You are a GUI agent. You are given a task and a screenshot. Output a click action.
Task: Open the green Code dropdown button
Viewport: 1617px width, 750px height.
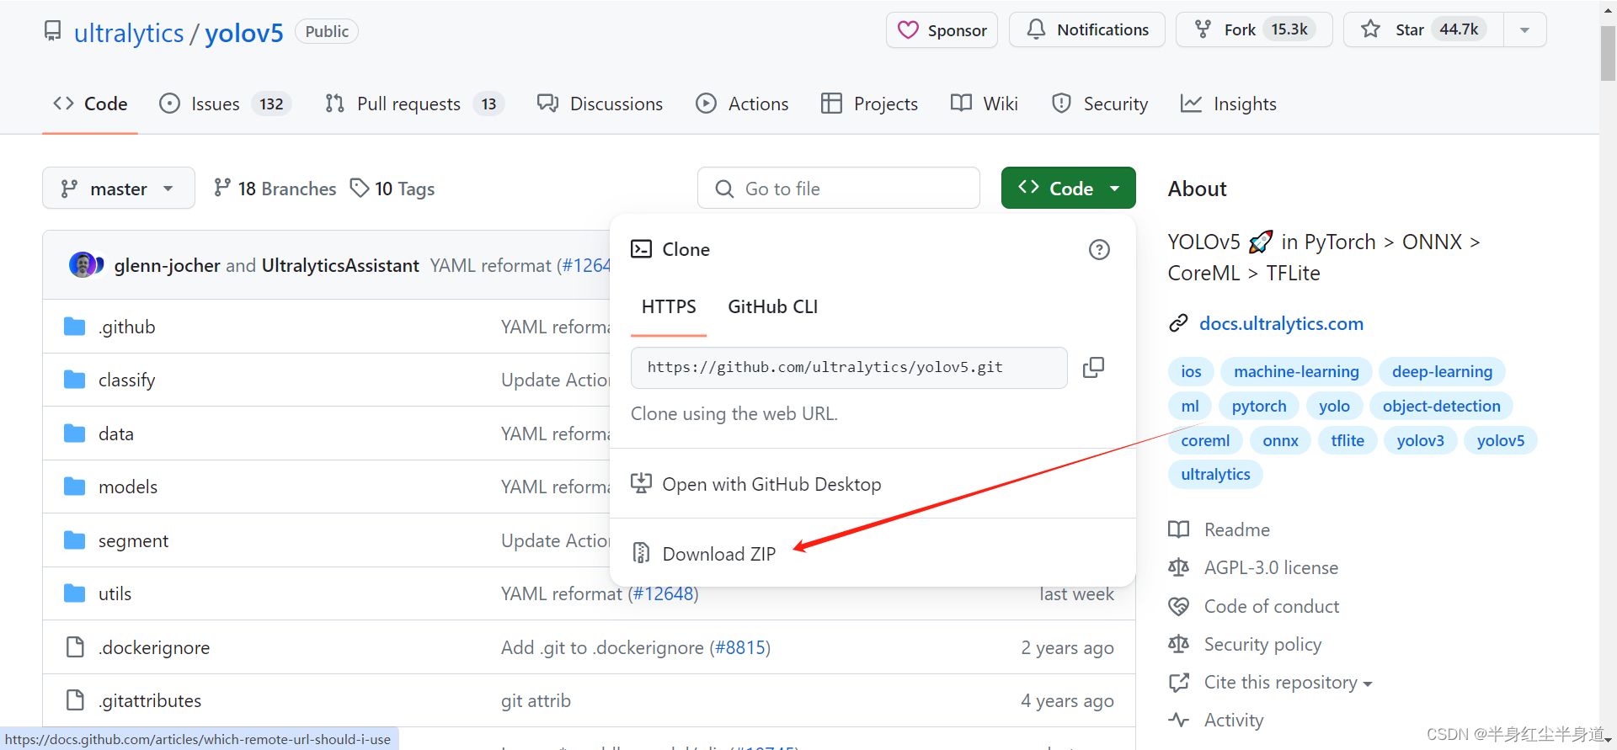coord(1068,188)
